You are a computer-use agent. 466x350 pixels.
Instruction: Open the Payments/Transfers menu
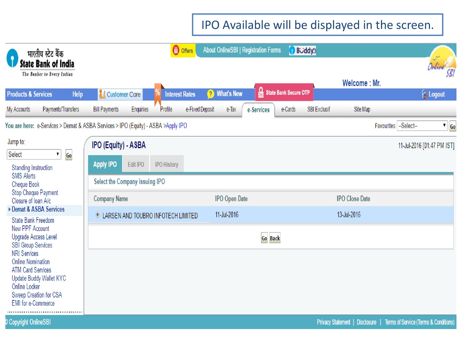(x=61, y=109)
